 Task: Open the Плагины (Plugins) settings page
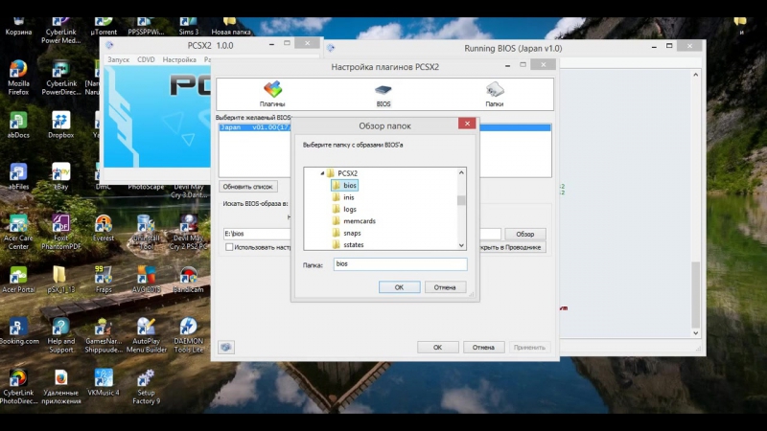pyautogui.click(x=272, y=93)
